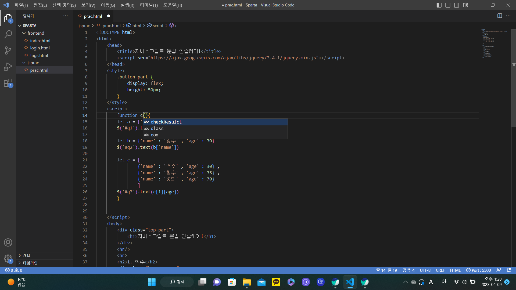This screenshot has width=516, height=290.
Task: Open the chat app on taskbar
Action: tap(217, 282)
